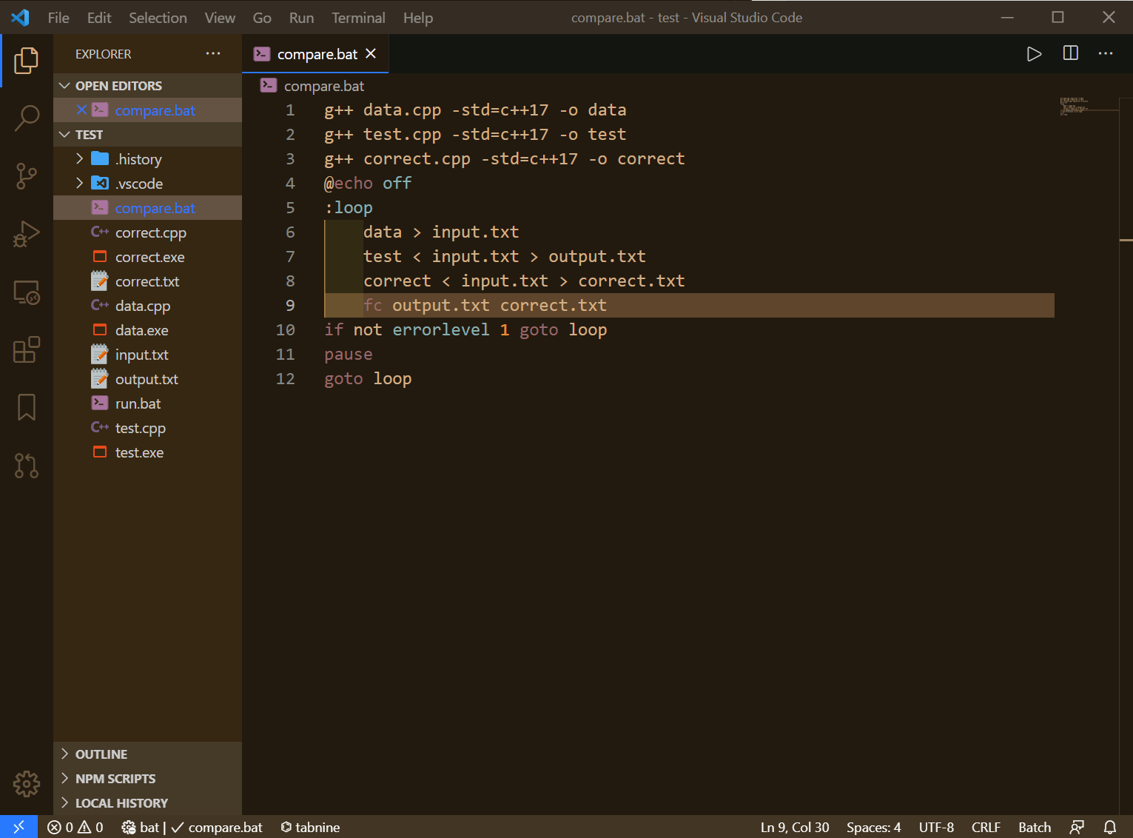Open the Manage gear menu
The image size is (1133, 838).
point(27,783)
